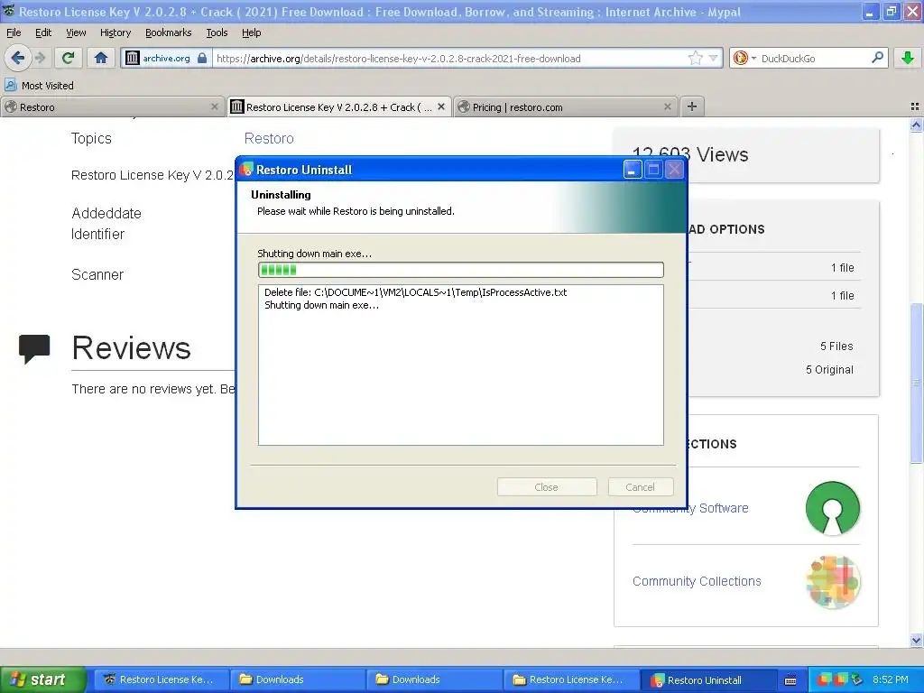
Task: Select the 'Delete file' log line
Action: [x=415, y=292]
